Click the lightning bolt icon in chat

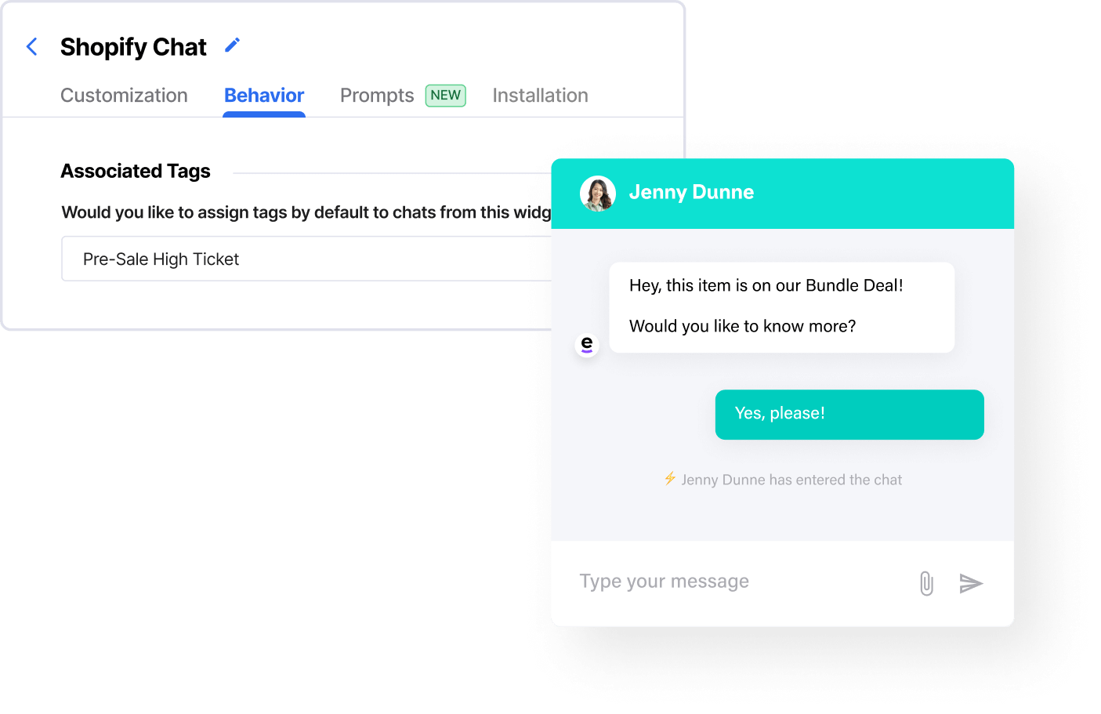point(670,478)
